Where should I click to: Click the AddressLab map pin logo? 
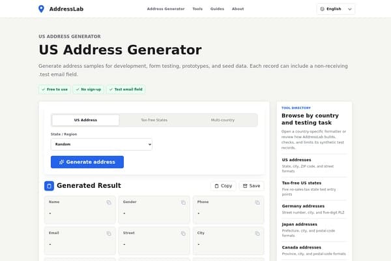pyautogui.click(x=41, y=9)
